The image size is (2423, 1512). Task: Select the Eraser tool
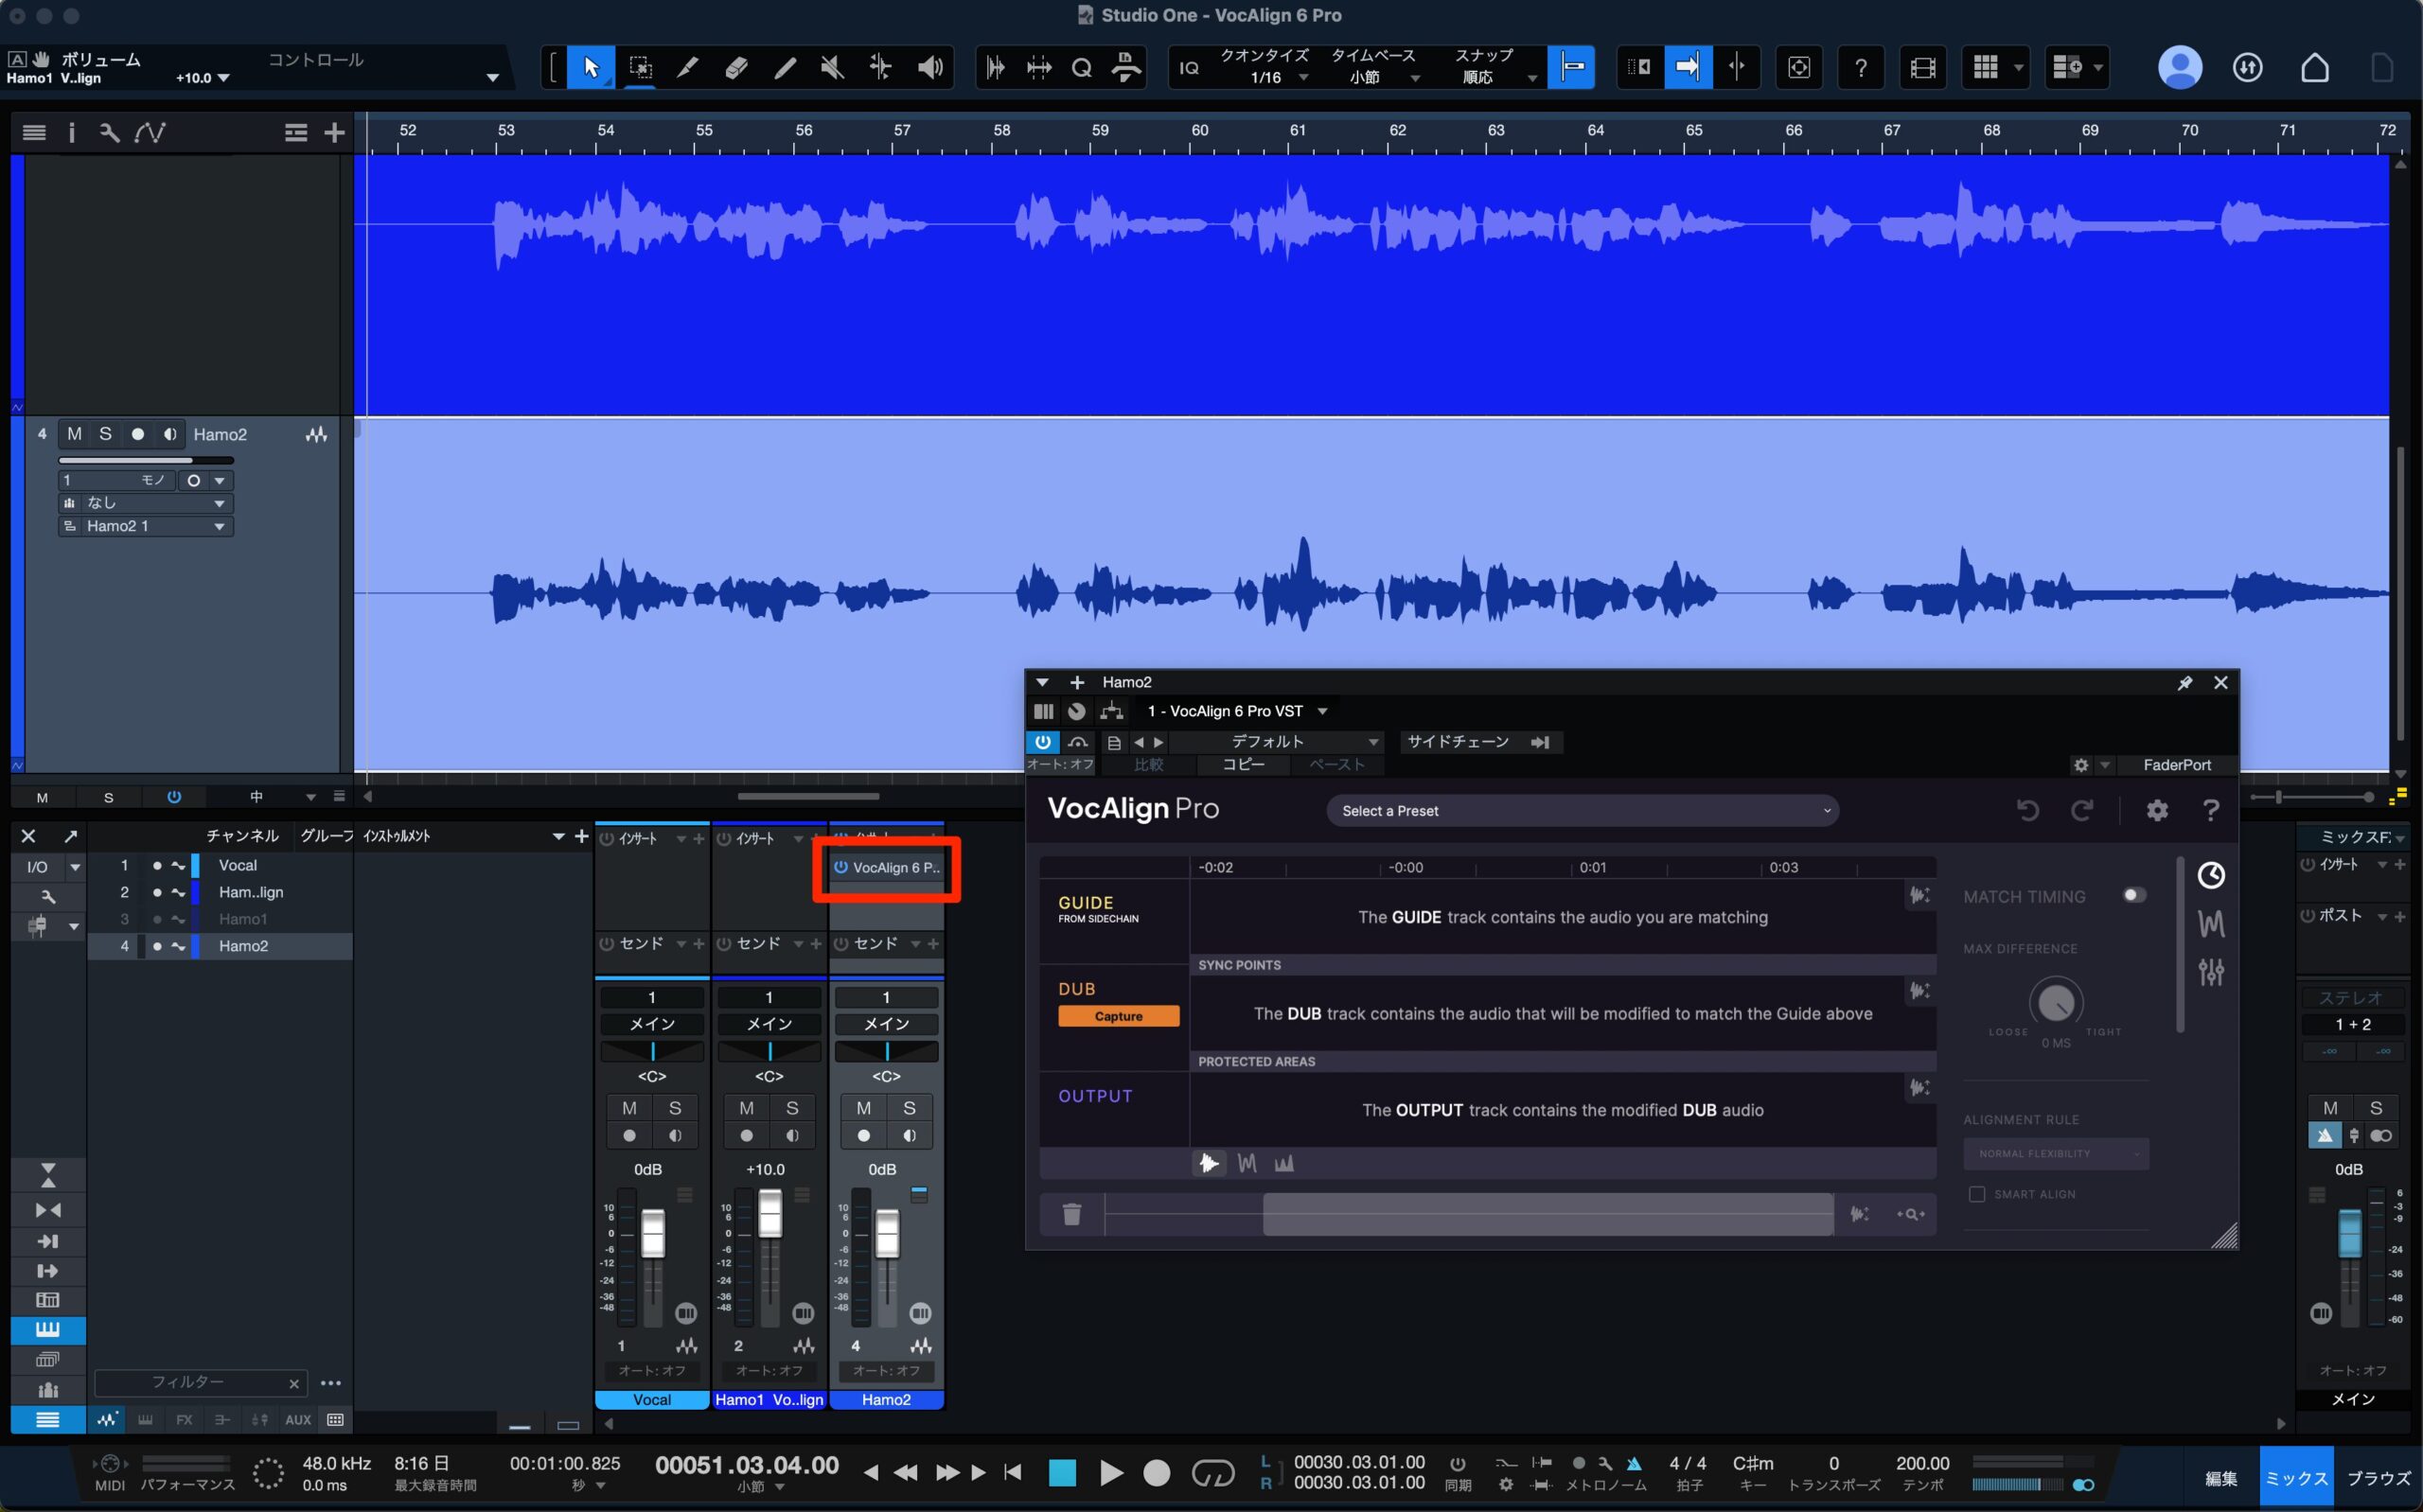tap(737, 68)
